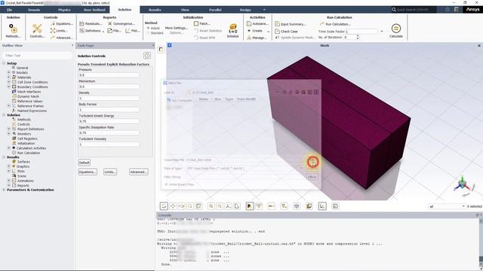Open the selection filter 'all' dropdown
The height and width of the screenshot is (271, 483).
point(447,206)
